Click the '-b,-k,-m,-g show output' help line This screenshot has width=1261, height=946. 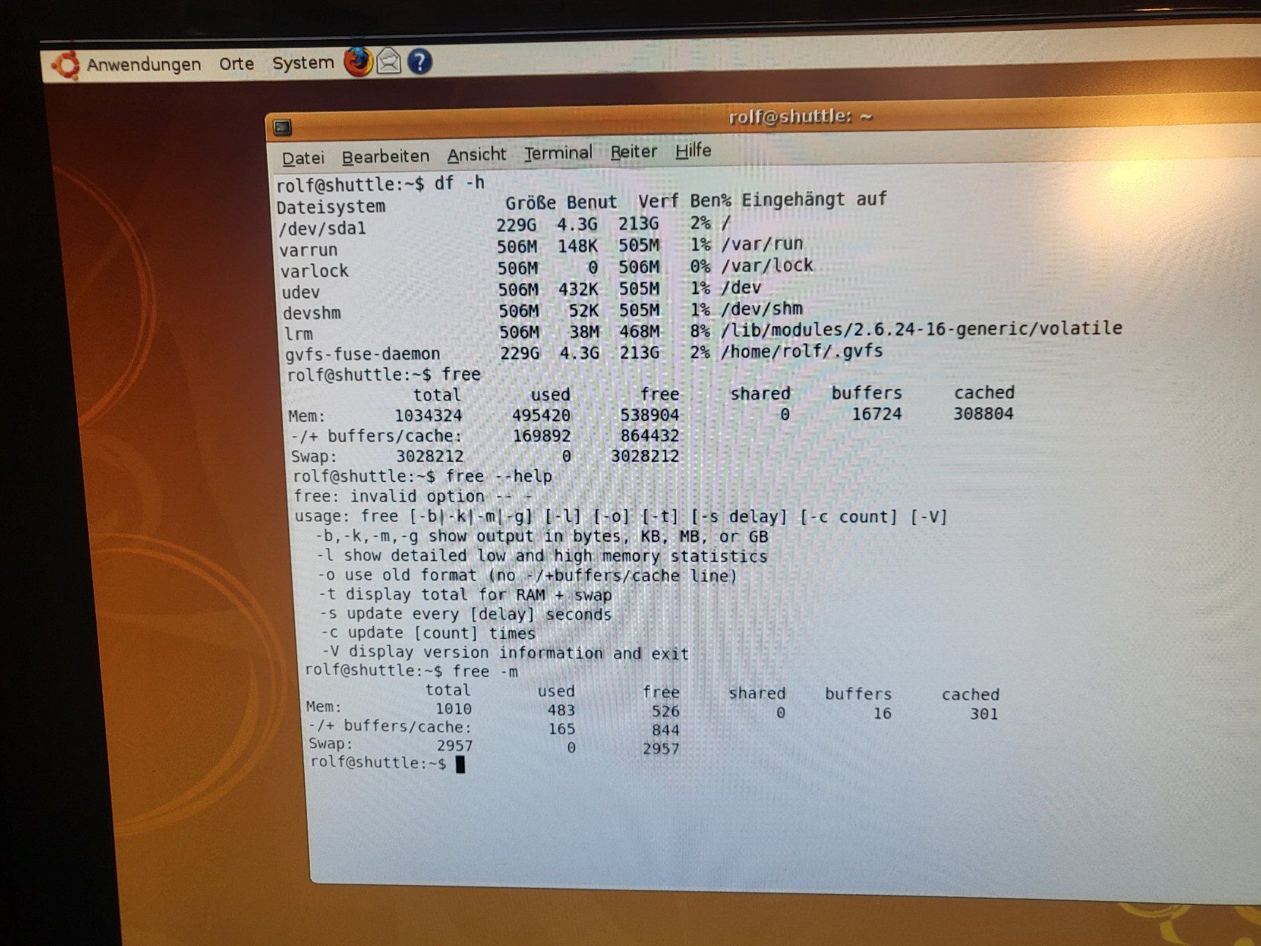[x=542, y=537]
